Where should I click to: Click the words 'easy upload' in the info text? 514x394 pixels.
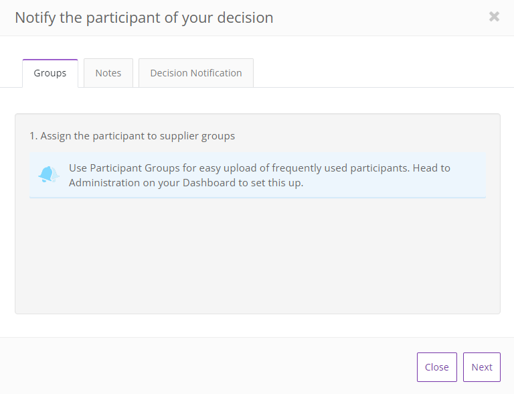click(x=226, y=168)
